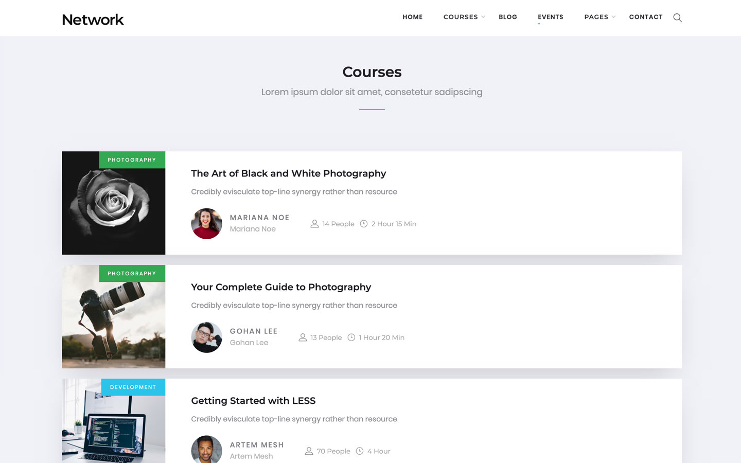The image size is (741, 463).
Task: Click Gohan Lee's avatar picture
Action: [206, 337]
